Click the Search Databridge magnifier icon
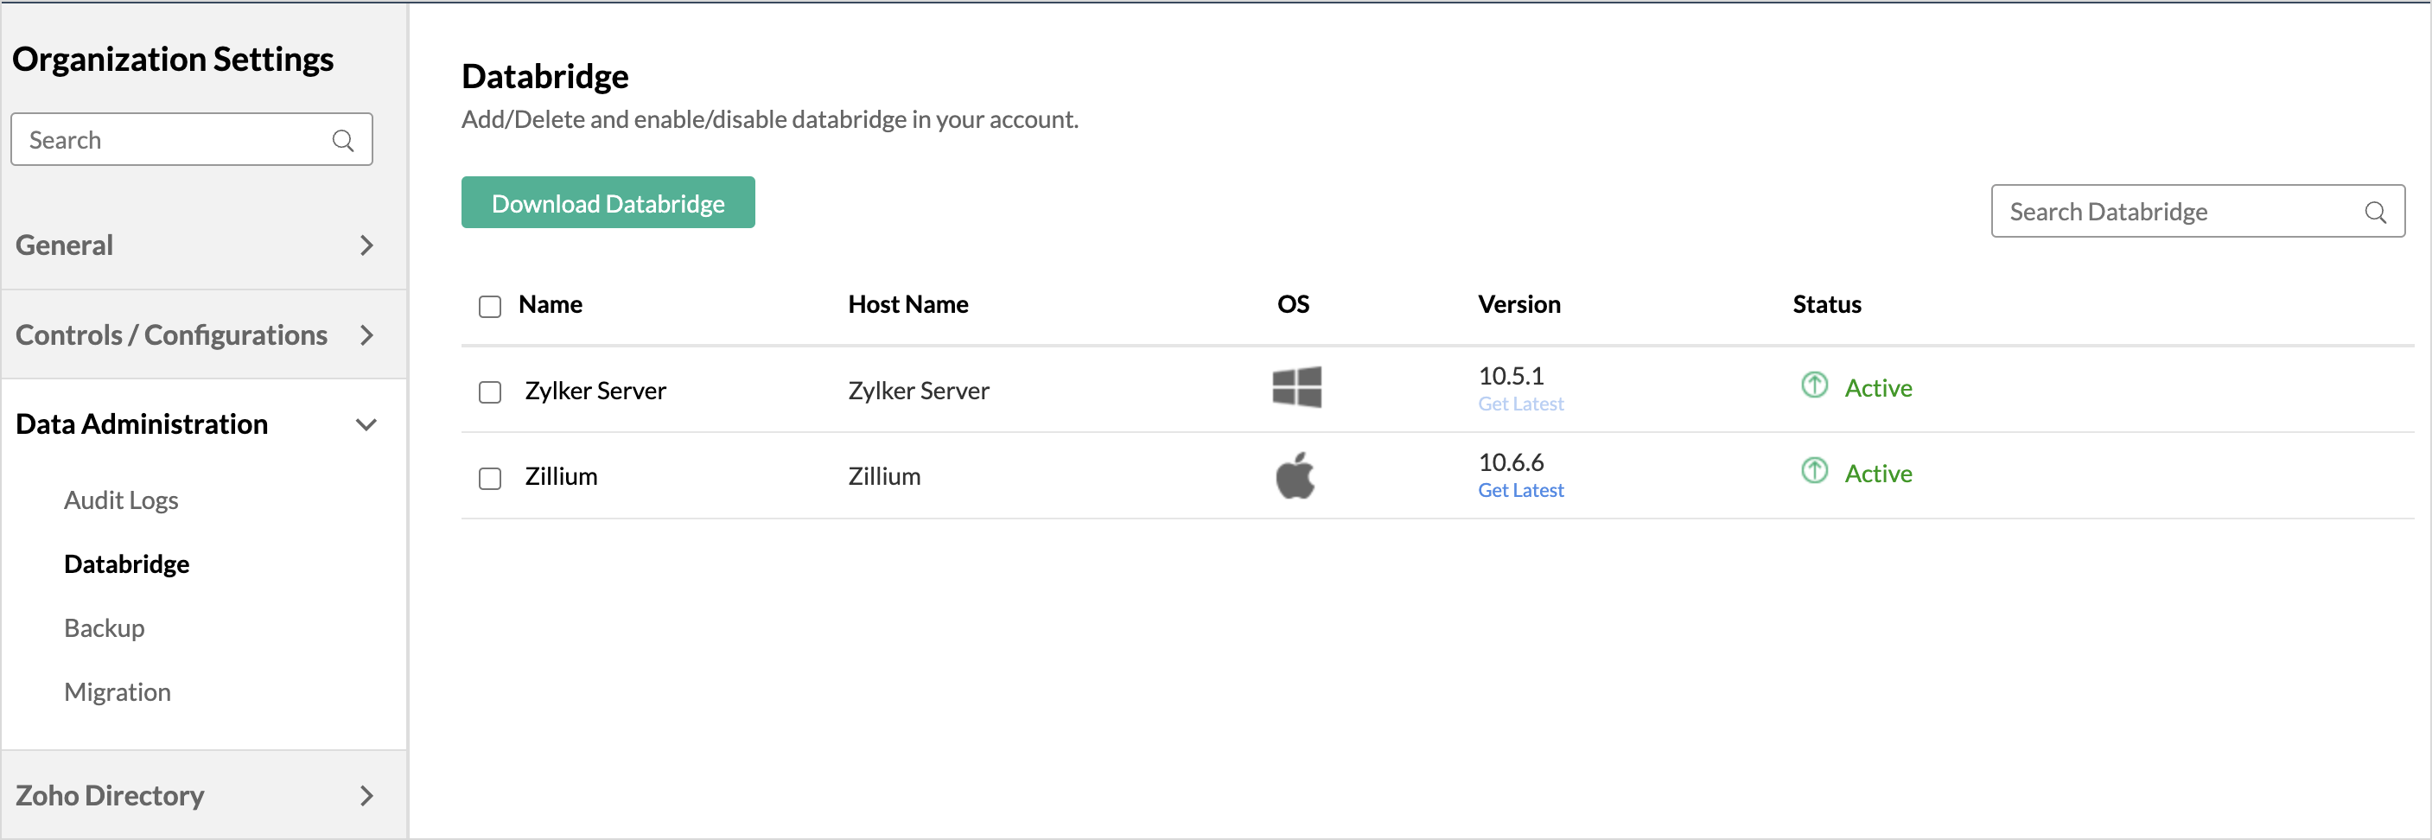Viewport: 2432px width, 840px height. click(x=2375, y=213)
